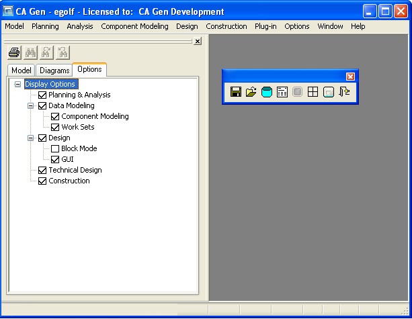Click the cyan database cylinder icon
The image size is (412, 319).
point(267,92)
